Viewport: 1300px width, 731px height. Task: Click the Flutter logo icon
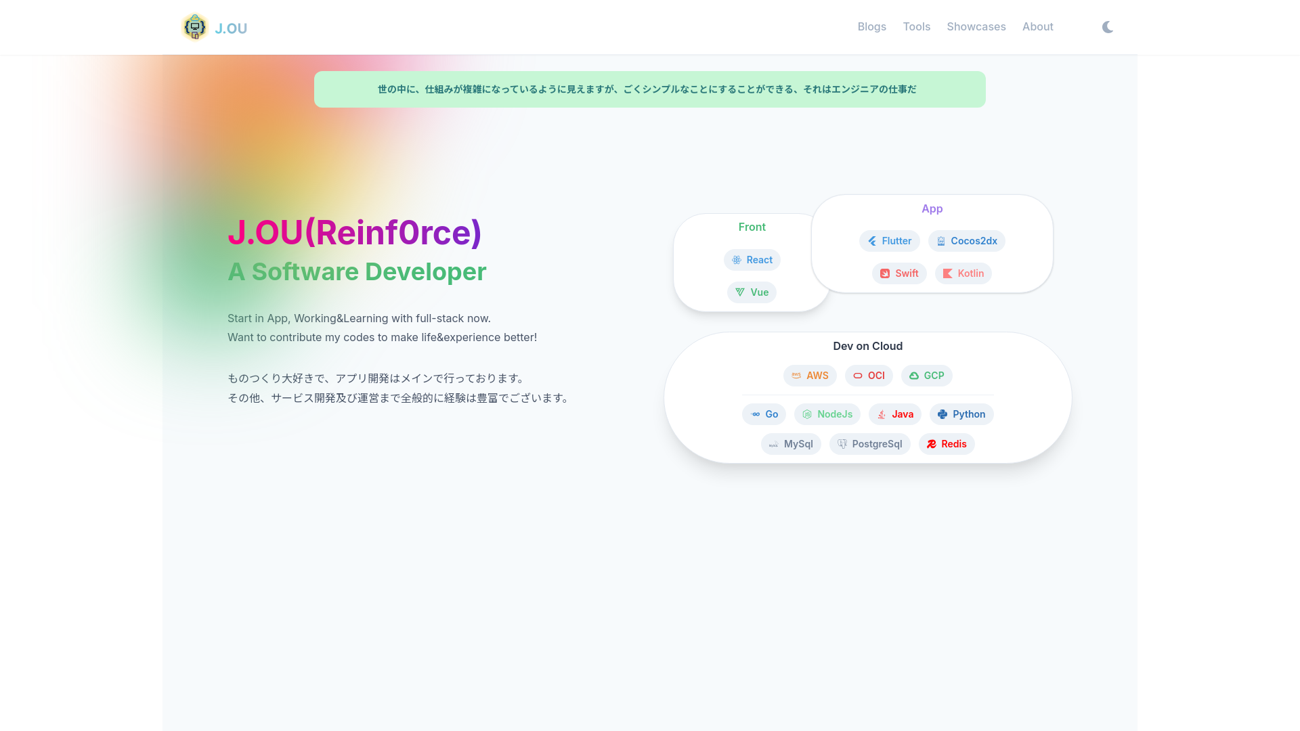click(x=872, y=241)
